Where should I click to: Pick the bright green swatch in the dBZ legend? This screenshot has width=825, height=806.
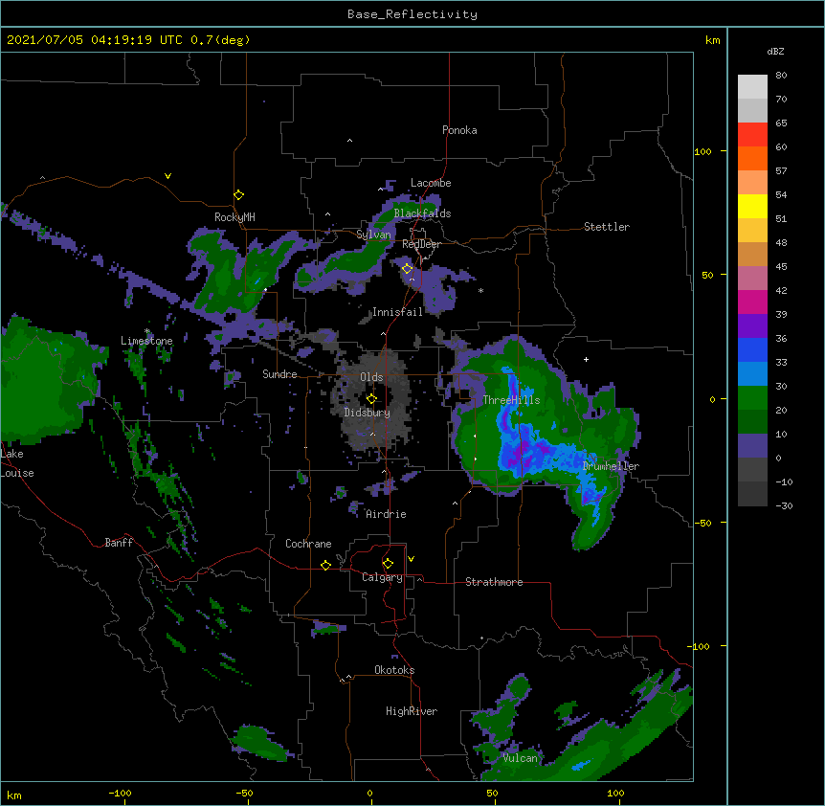752,398
